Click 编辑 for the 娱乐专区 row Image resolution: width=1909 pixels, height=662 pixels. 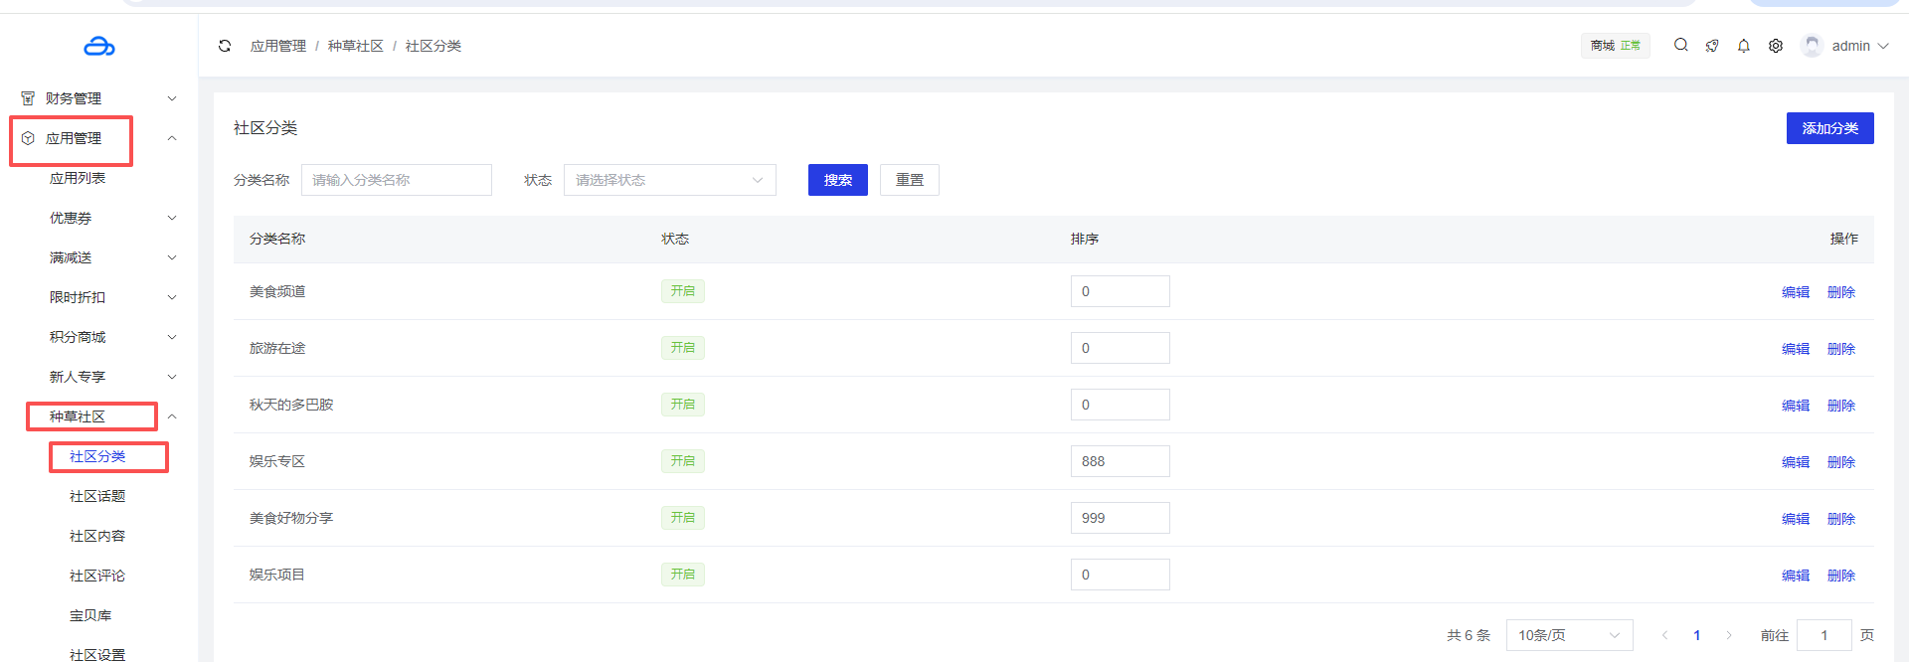pyautogui.click(x=1795, y=462)
